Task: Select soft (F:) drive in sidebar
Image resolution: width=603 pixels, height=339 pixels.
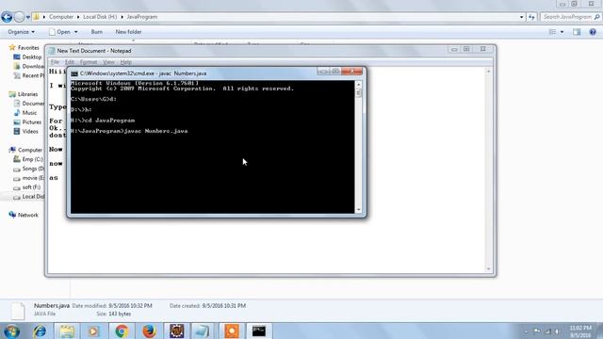Action: [x=27, y=187]
